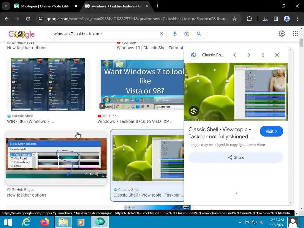
Task: Open network status tray icon
Action: coord(254,222)
